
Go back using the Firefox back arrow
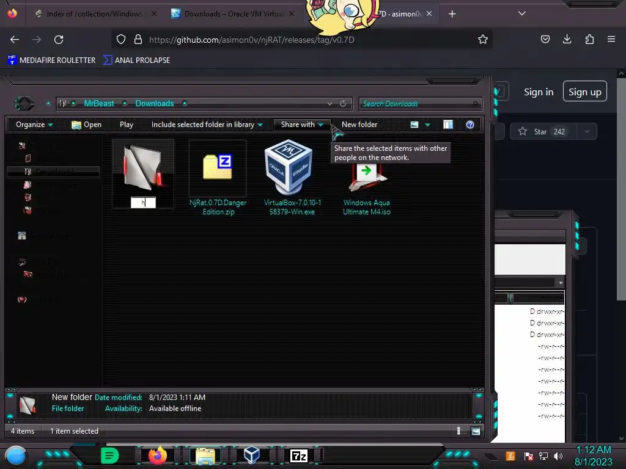(x=15, y=40)
